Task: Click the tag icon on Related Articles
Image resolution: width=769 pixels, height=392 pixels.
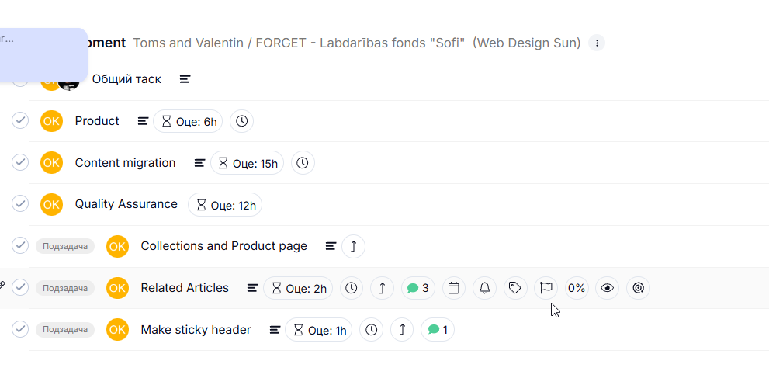Action: pyautogui.click(x=514, y=288)
